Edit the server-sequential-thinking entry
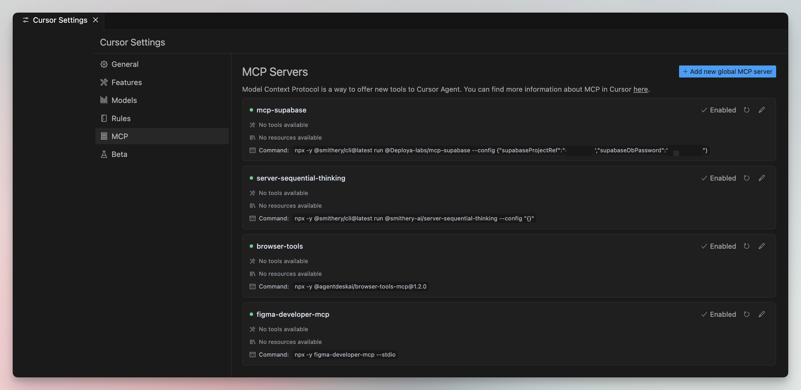The height and width of the screenshot is (390, 801). click(x=762, y=178)
